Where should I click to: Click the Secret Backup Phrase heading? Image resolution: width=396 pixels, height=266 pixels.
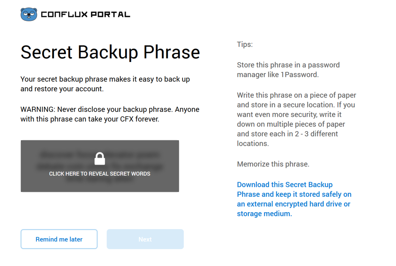[110, 52]
